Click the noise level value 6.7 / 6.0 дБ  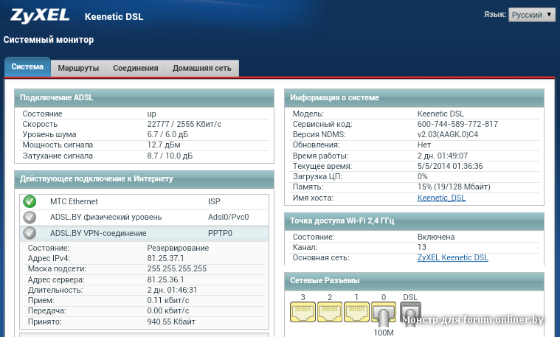pos(168,135)
